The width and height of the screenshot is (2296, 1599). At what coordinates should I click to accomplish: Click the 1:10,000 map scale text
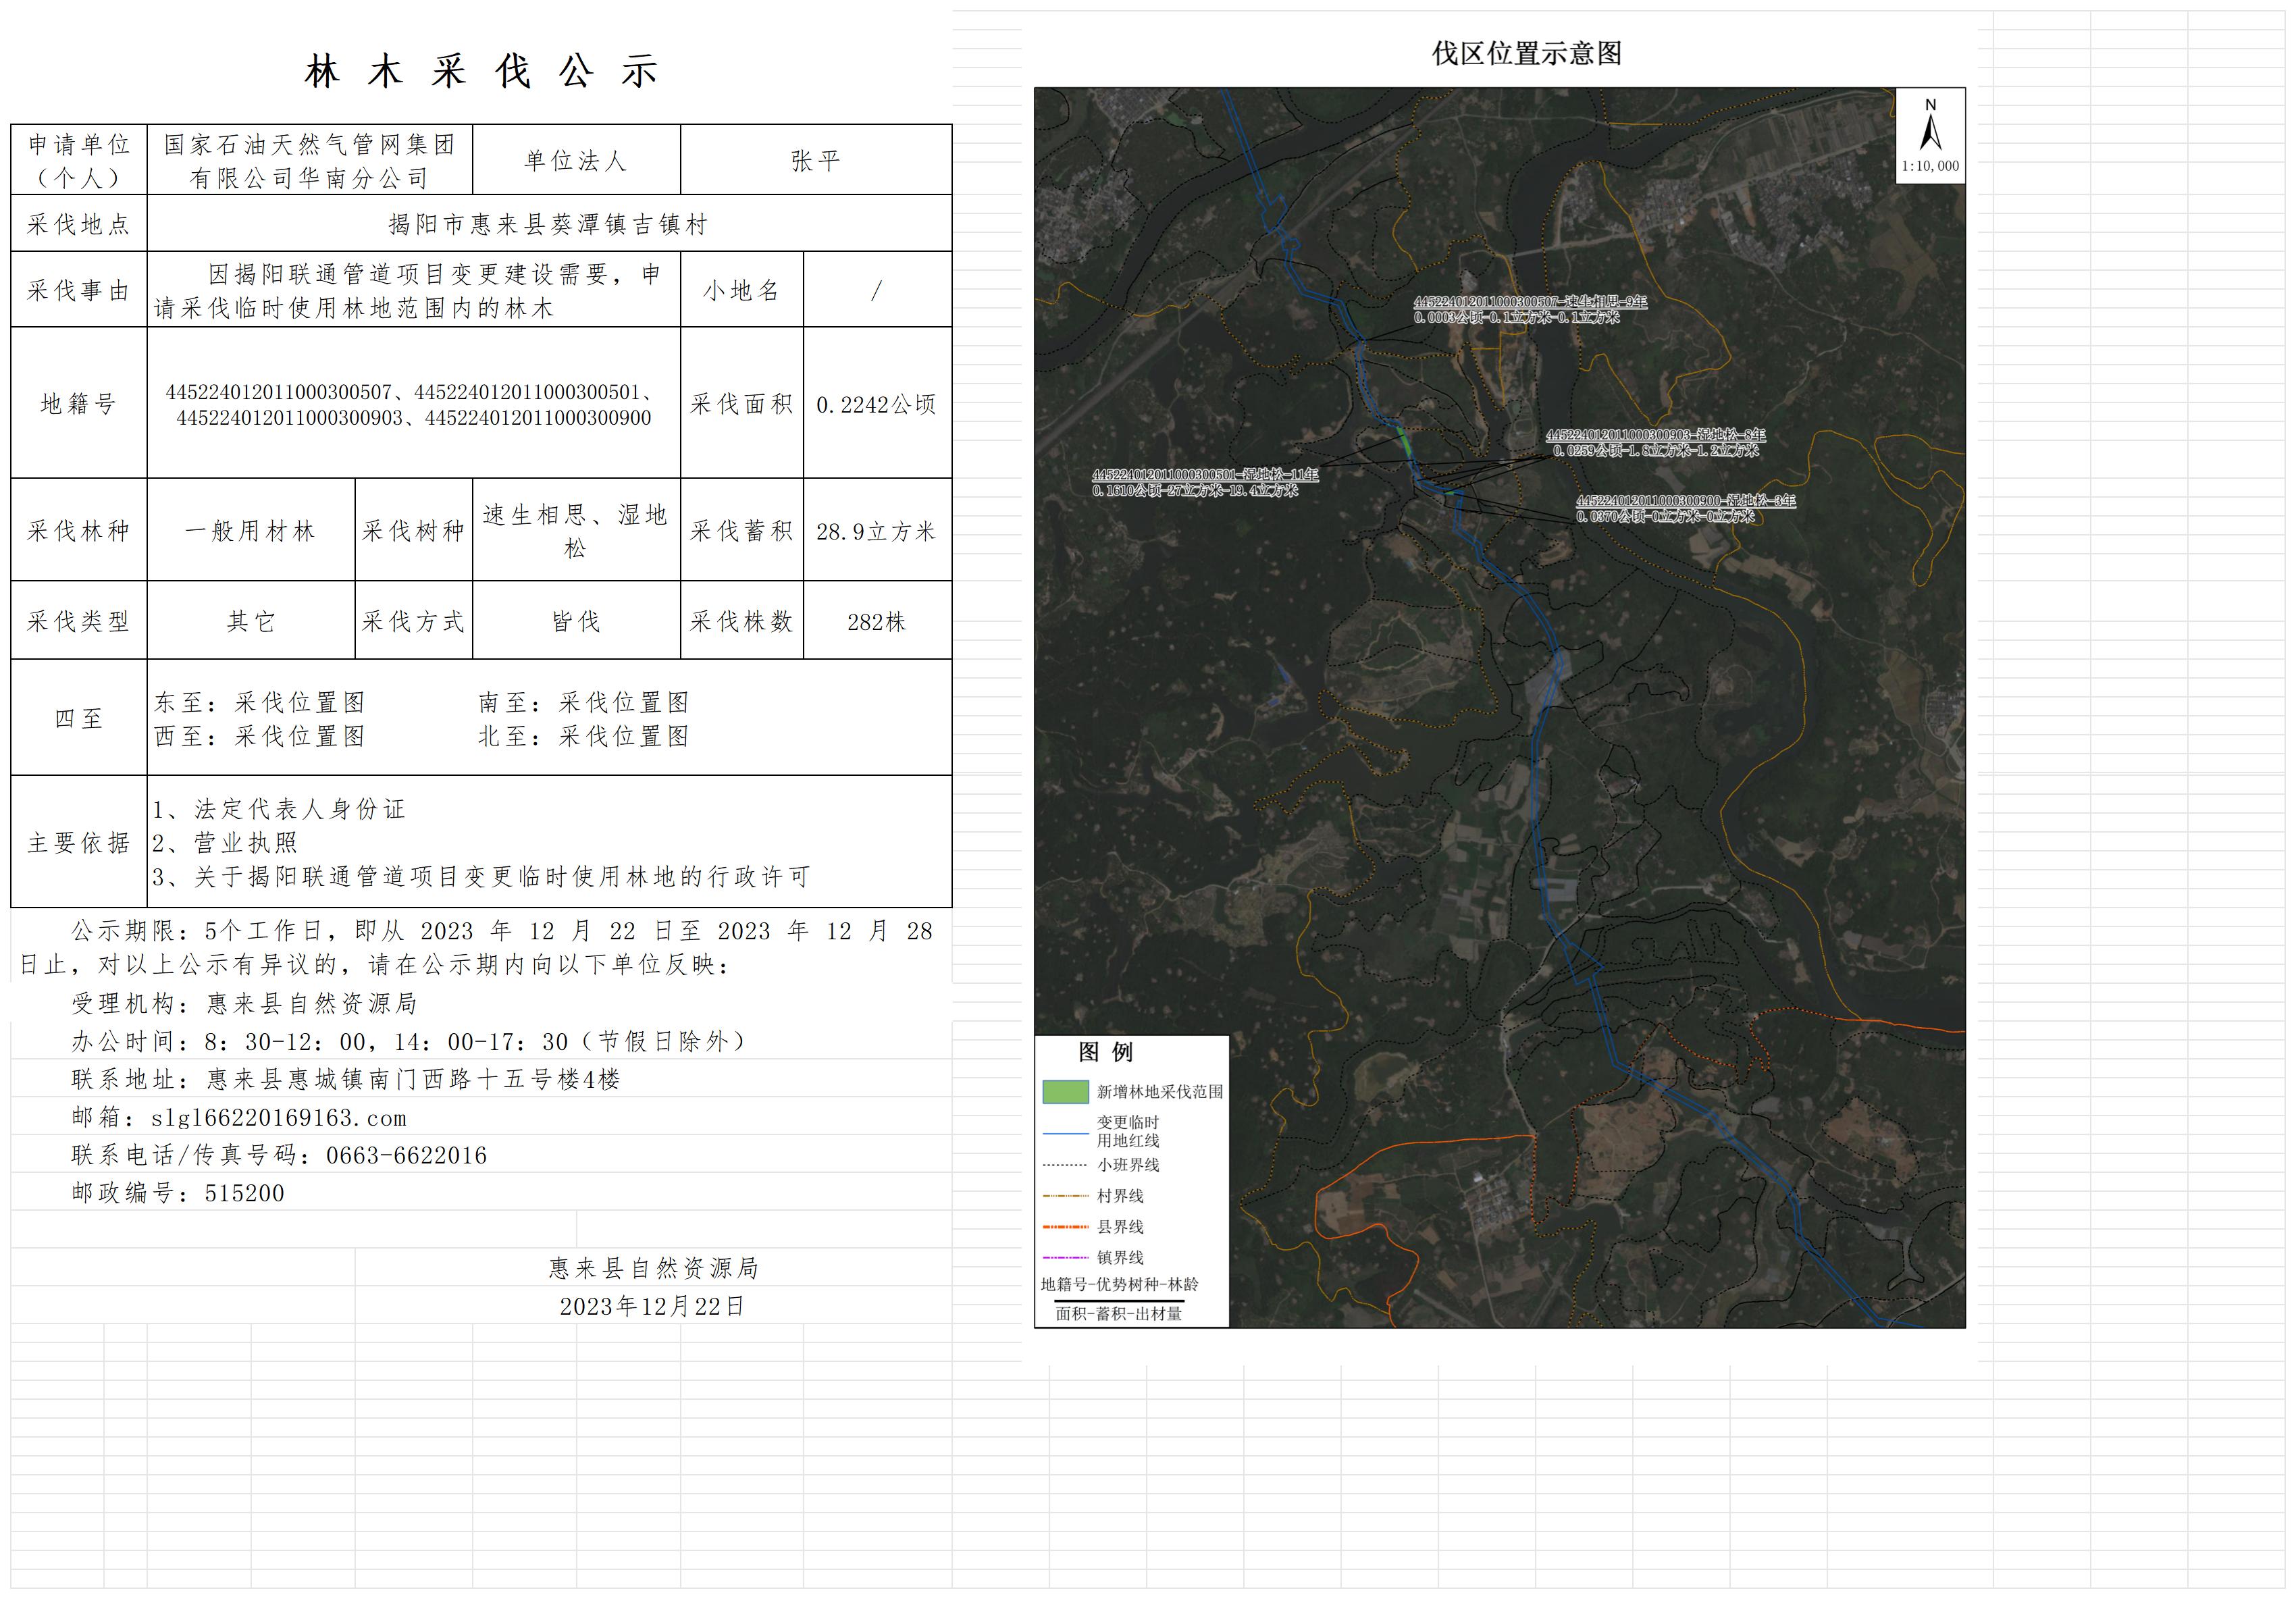pyautogui.click(x=1930, y=167)
